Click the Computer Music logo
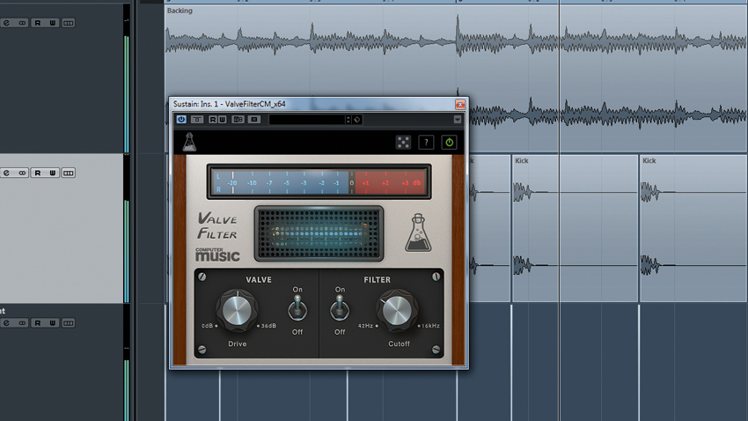Screen dimensions: 748x421 [x=217, y=255]
